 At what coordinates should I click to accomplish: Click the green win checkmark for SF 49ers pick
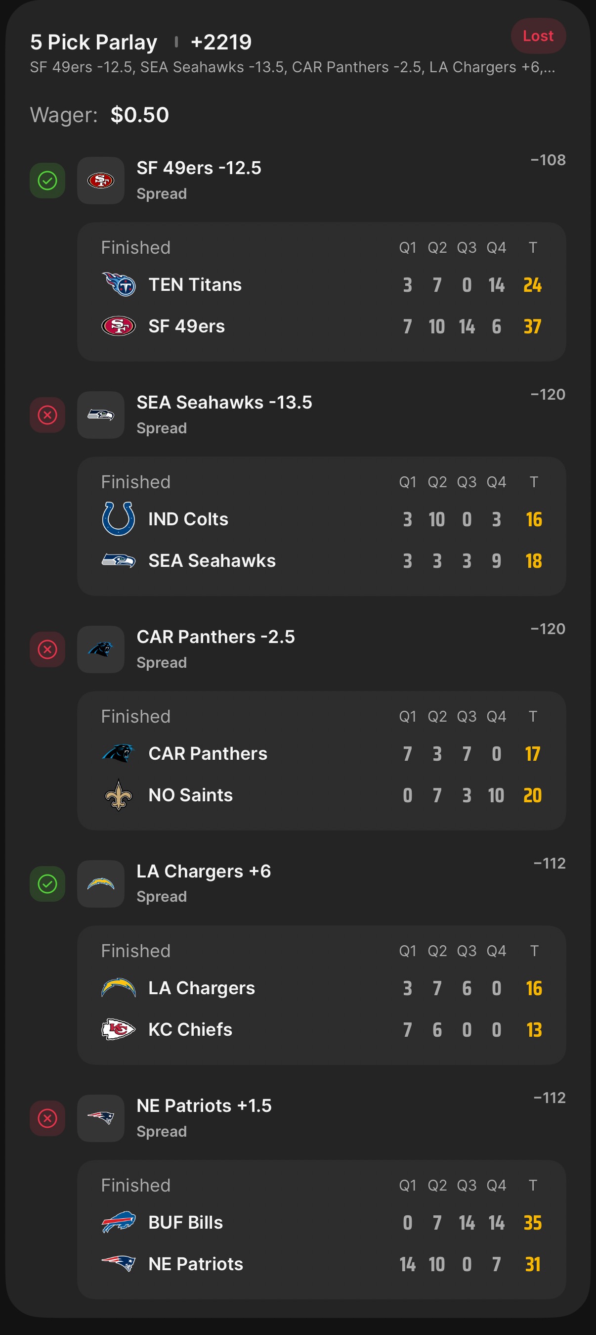click(47, 181)
